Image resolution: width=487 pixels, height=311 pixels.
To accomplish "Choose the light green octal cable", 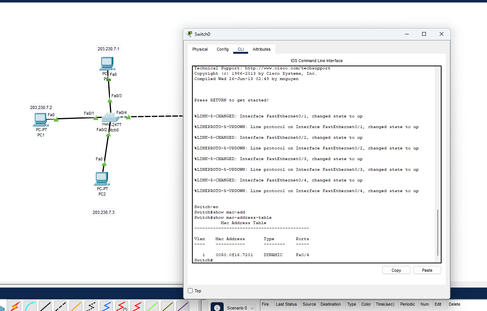I will tap(152, 306).
